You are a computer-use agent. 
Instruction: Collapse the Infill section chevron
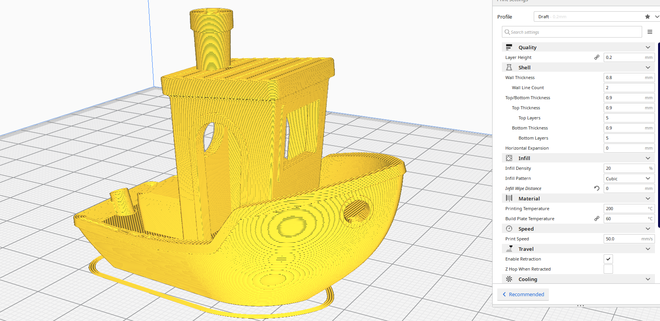[648, 158]
